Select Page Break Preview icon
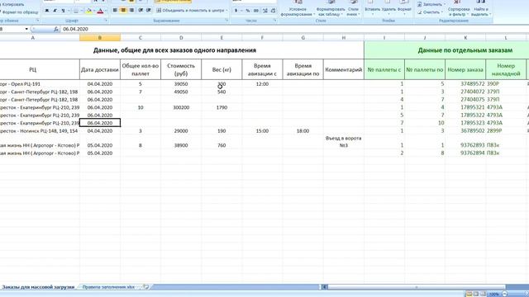This screenshot has width=529, height=297. click(x=483, y=294)
